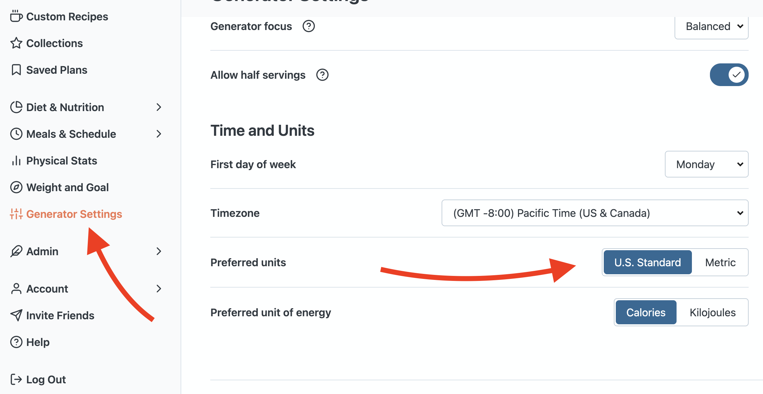This screenshot has height=394, width=763.
Task: Click the Allow half servings help icon
Action: 322,75
